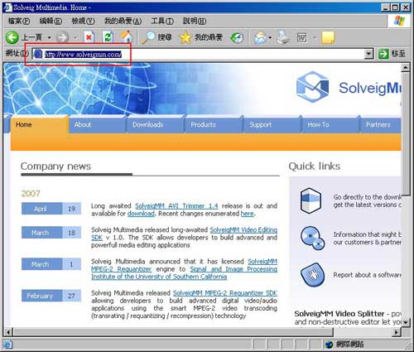Click the status bar page icon
This screenshot has height=352, width=414.
pyautogui.click(x=7, y=345)
